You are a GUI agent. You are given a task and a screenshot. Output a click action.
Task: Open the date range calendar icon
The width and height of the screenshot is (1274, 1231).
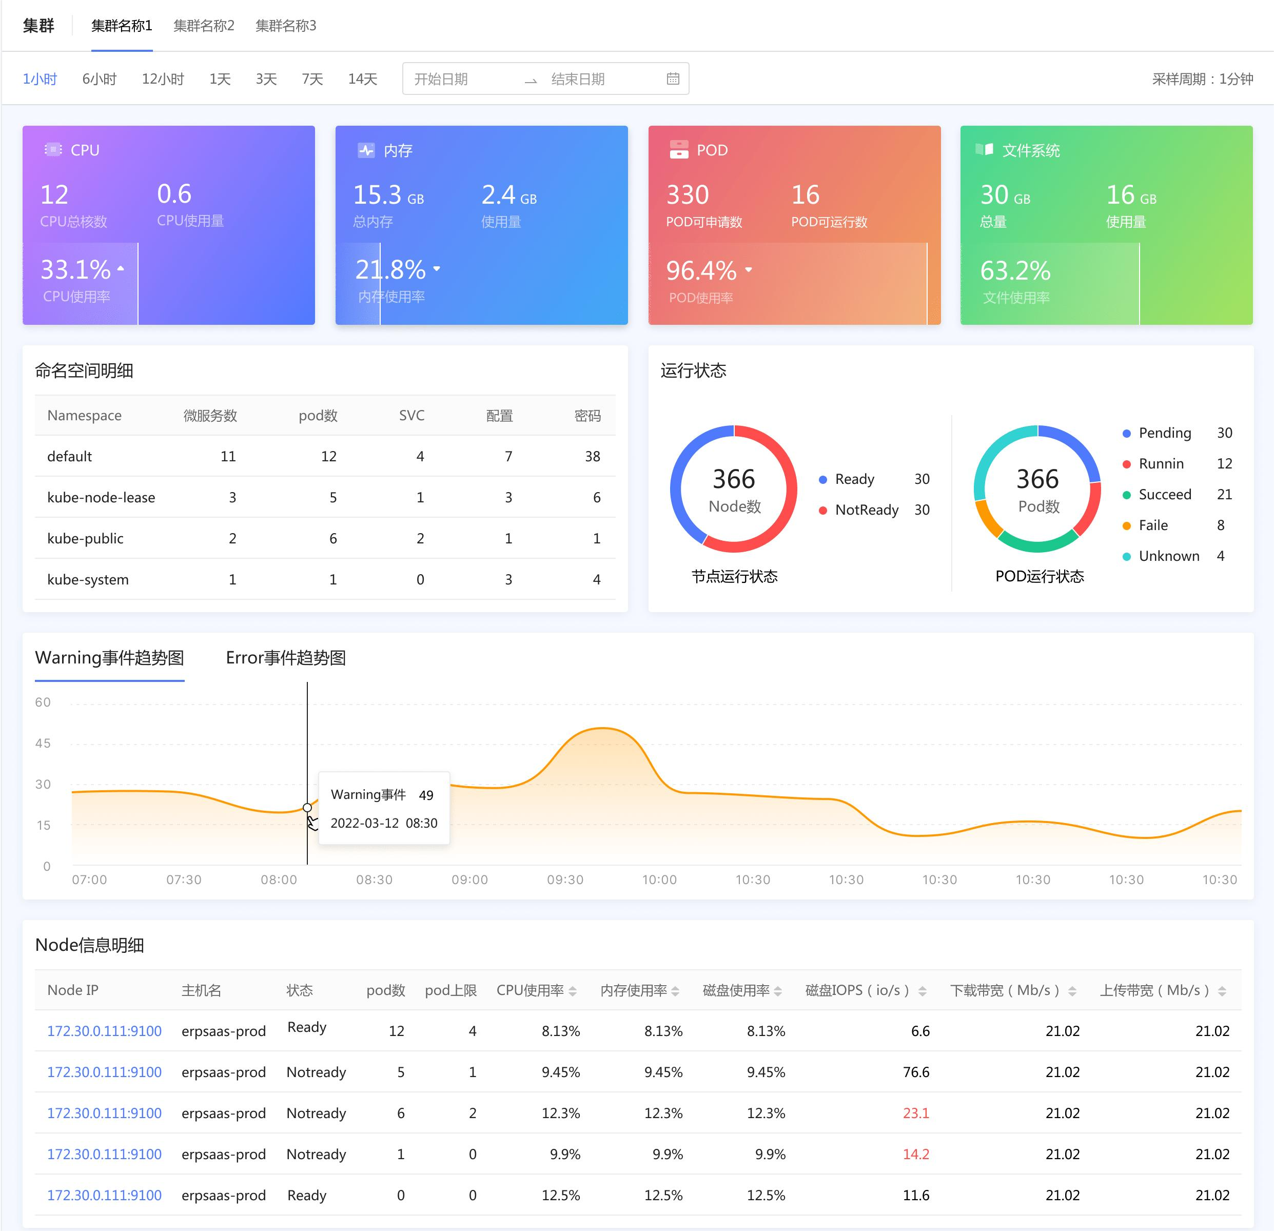673,79
